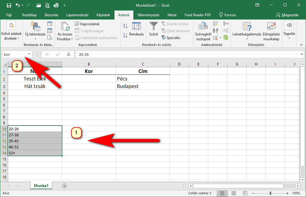306x197 pixels.
Task: Switch to Page Layout view
Action: coord(234,193)
